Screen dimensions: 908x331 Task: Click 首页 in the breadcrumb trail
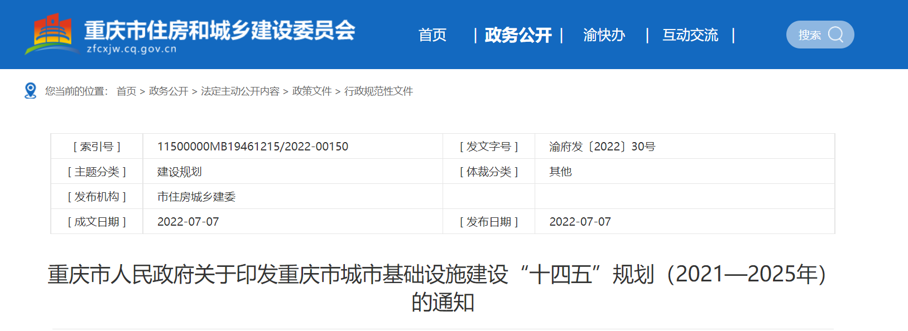(x=126, y=91)
